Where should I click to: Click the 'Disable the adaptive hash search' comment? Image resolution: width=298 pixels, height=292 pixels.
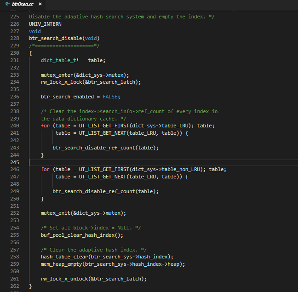pos(121,17)
